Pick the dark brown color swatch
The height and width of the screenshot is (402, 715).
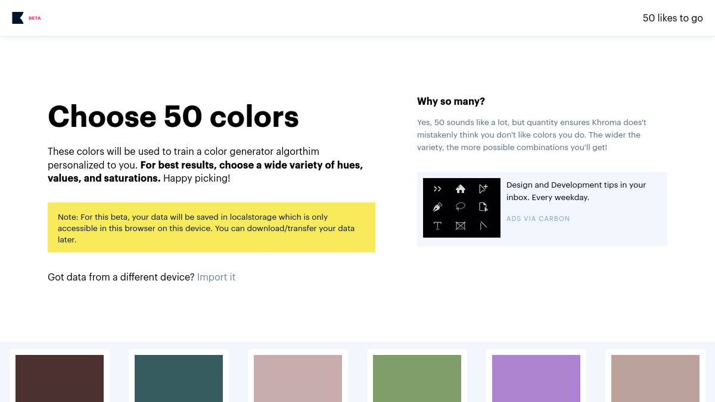point(60,379)
